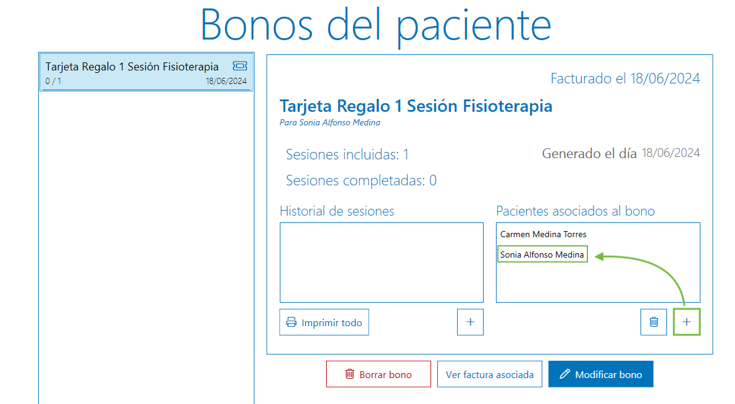The image size is (735, 404).
Task: Click the bold bond title in details panel
Action: pyautogui.click(x=416, y=106)
